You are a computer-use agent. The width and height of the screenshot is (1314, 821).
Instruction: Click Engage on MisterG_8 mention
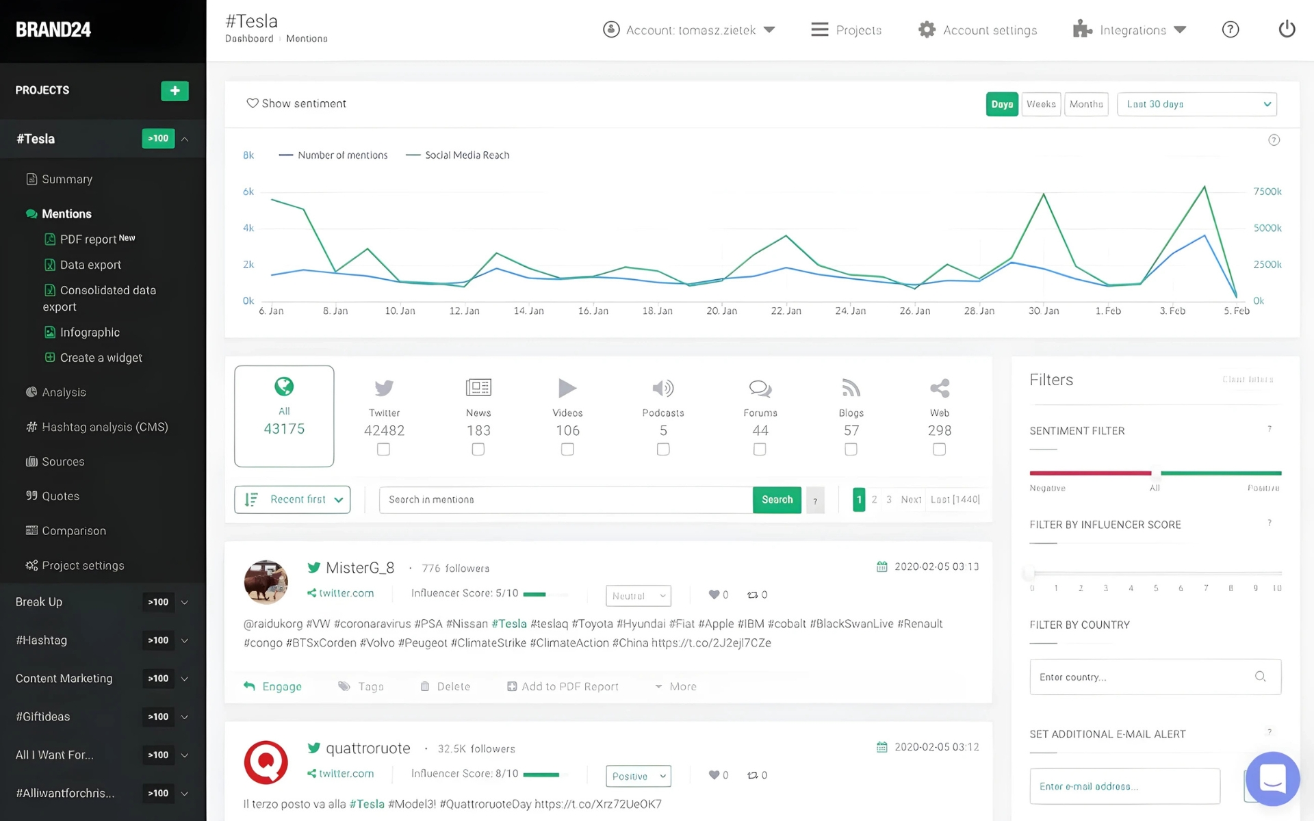coord(272,686)
